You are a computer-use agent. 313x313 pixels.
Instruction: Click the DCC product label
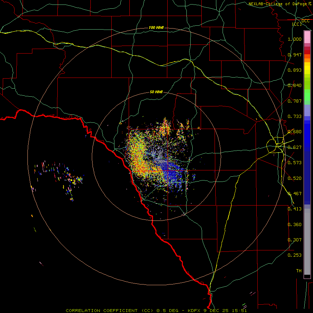305,21
